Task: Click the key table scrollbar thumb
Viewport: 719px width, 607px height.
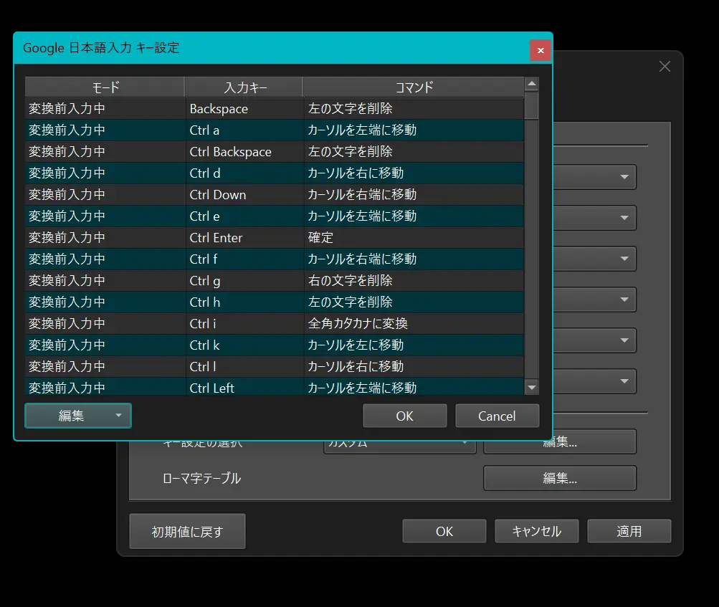Action: click(x=532, y=106)
